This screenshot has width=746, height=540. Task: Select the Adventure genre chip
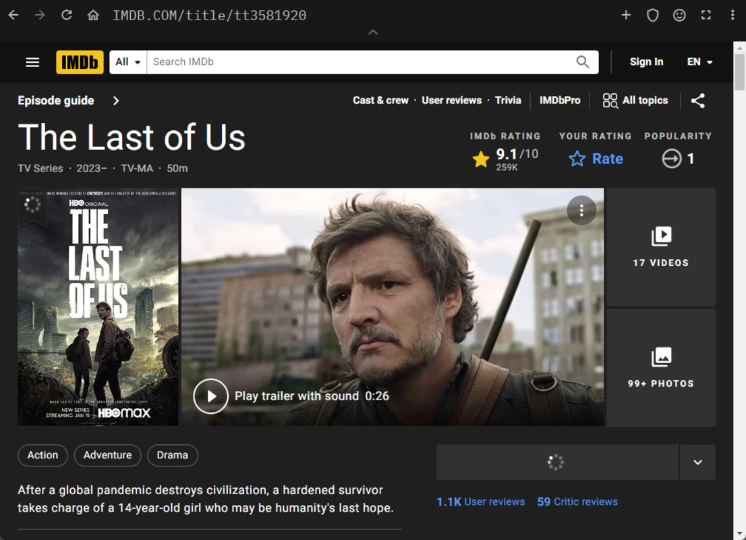[107, 455]
